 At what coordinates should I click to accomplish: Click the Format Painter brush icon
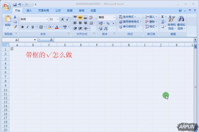[x=15, y=27]
